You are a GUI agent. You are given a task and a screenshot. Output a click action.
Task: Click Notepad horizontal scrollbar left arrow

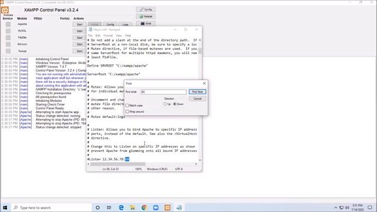pyautogui.click(x=88, y=164)
